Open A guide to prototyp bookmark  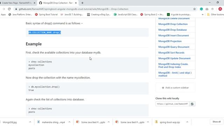pos(179,14)
